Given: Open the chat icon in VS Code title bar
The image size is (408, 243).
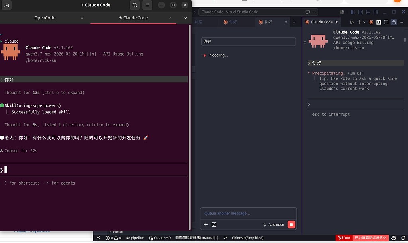Looking at the screenshot, I should tap(308, 12).
